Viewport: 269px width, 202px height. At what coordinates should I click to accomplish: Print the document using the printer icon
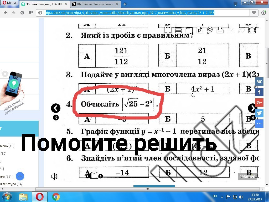coord(220,30)
